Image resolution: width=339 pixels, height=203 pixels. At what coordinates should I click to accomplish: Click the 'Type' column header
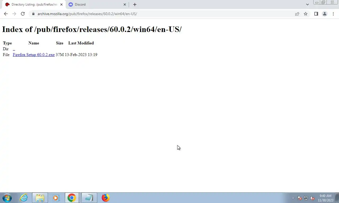pyautogui.click(x=7, y=43)
